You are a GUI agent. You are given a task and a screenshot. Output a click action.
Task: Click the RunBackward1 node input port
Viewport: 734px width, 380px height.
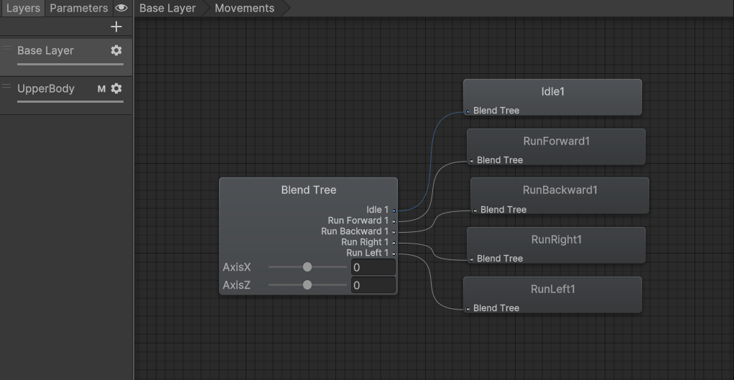coord(475,210)
